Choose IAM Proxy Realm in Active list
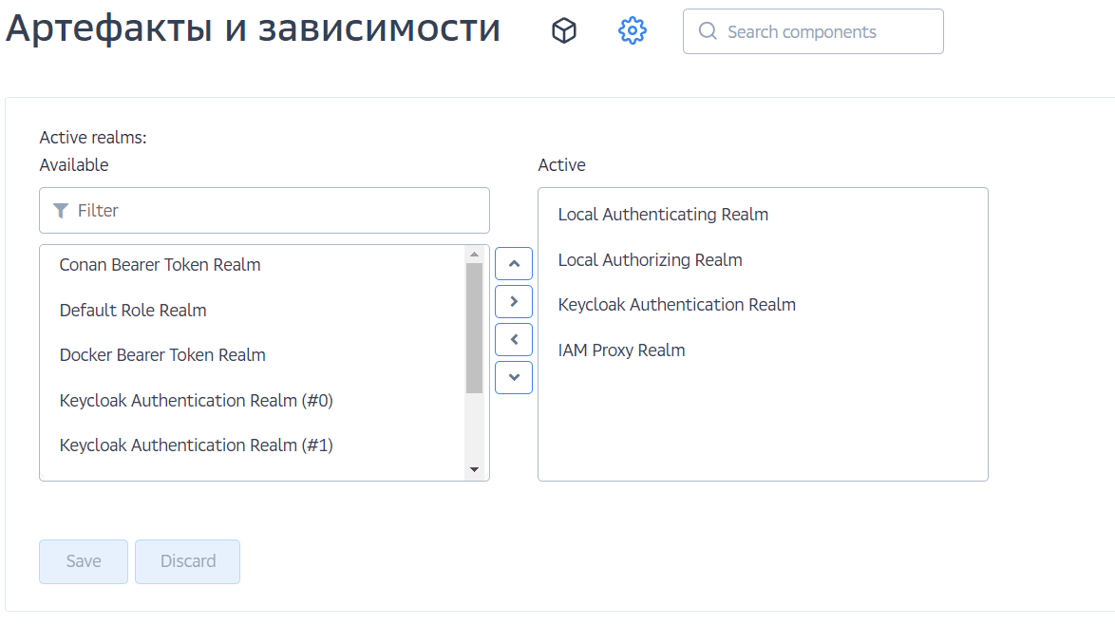 (621, 350)
